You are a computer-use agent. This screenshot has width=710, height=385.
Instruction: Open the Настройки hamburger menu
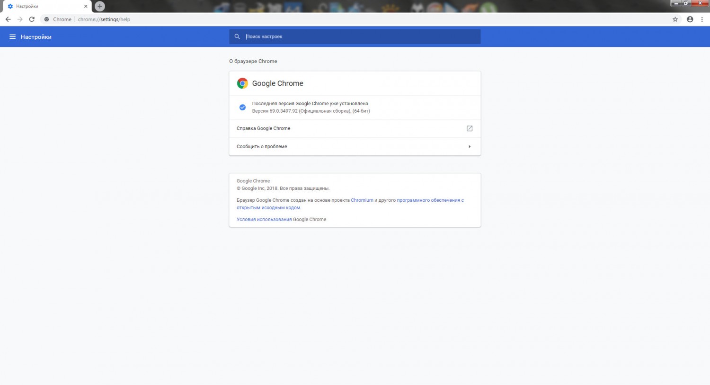pos(12,36)
